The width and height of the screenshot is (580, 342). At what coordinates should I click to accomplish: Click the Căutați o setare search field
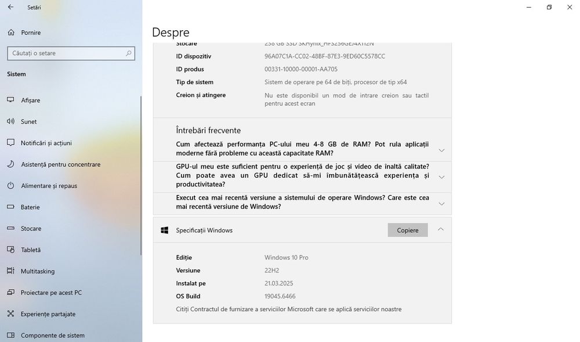(71, 53)
